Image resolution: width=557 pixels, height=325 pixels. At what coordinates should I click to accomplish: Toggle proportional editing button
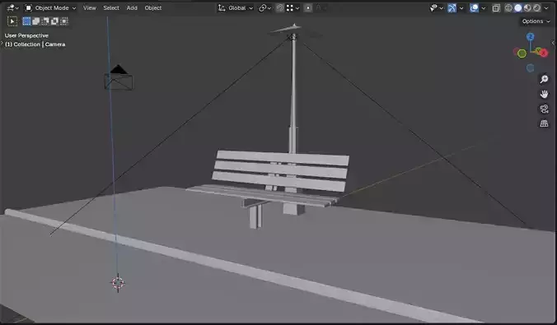[308, 7]
